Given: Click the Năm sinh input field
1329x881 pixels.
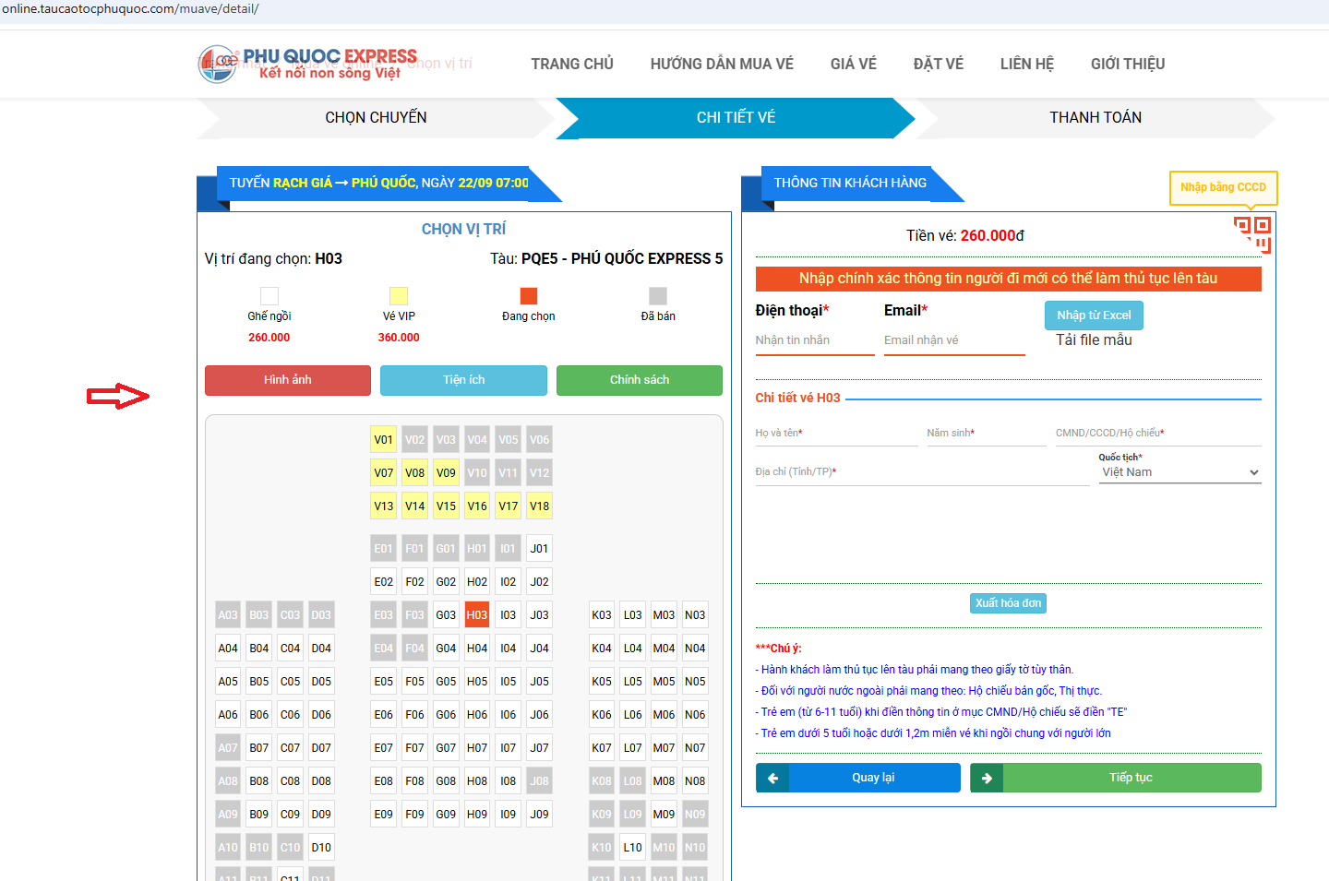Looking at the screenshot, I should click(x=987, y=434).
